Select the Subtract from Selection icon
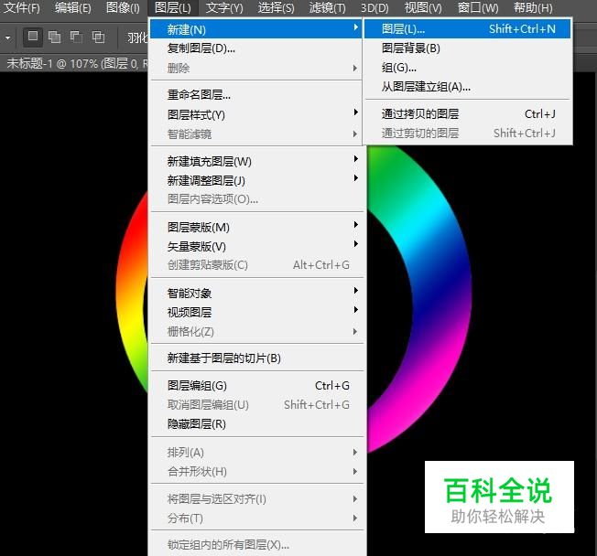597x556 pixels. [76, 37]
